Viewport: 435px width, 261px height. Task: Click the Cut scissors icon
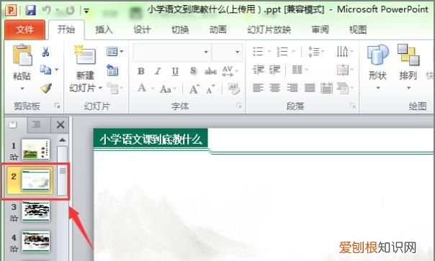[x=45, y=52]
